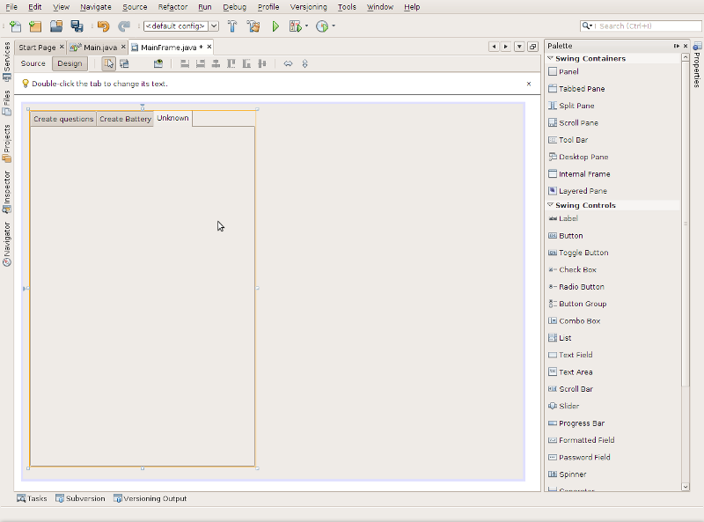The height and width of the screenshot is (522, 704).
Task: Click the Build Project hammer icon
Action: [x=232, y=26]
